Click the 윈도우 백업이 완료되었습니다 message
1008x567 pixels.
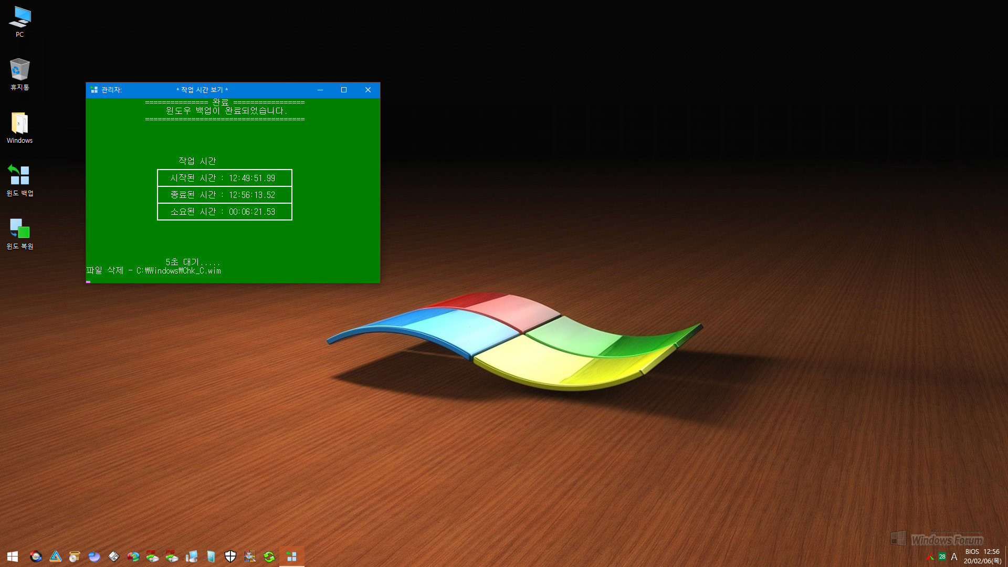click(x=227, y=111)
